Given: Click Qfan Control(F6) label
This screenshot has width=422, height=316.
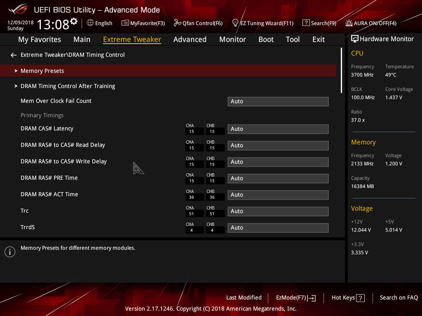Looking at the screenshot, I should tap(203, 23).
